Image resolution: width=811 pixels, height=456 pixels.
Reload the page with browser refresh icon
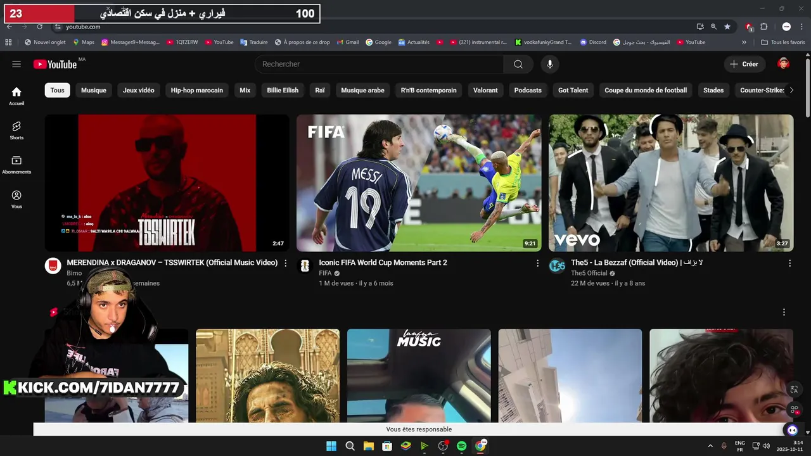[39, 27]
